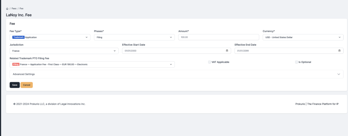Click the Prokurio copyright footer text
The height and width of the screenshot is (136, 348).
click(x=49, y=104)
